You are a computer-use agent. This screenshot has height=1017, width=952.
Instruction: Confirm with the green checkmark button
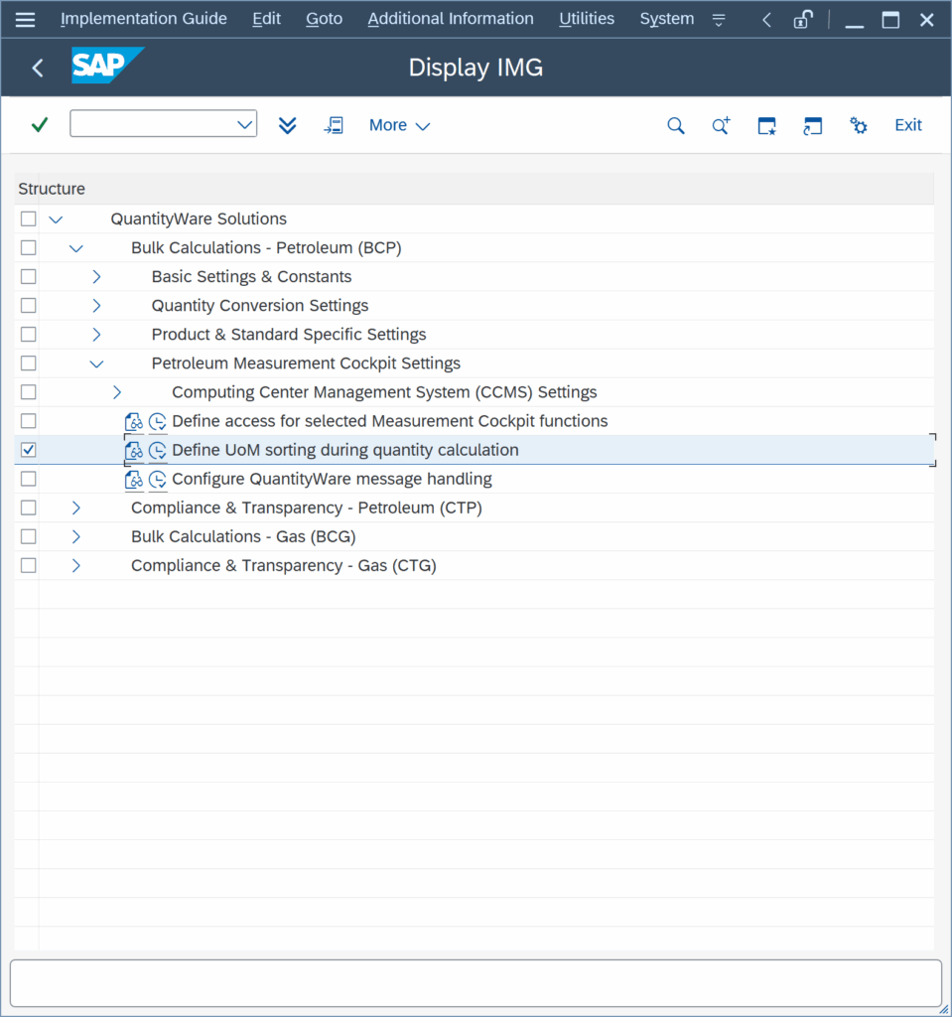tap(40, 124)
